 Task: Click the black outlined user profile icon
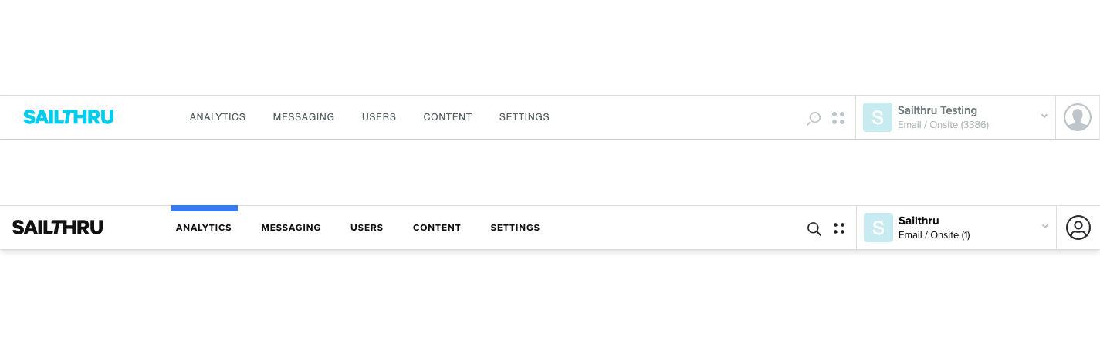(x=1078, y=228)
